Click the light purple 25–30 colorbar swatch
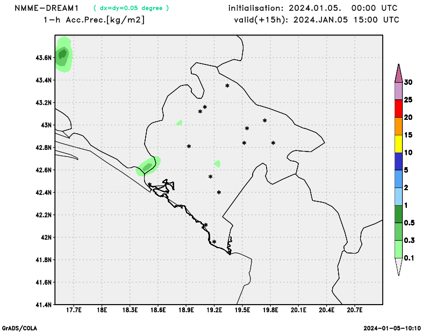 pyautogui.click(x=398, y=91)
